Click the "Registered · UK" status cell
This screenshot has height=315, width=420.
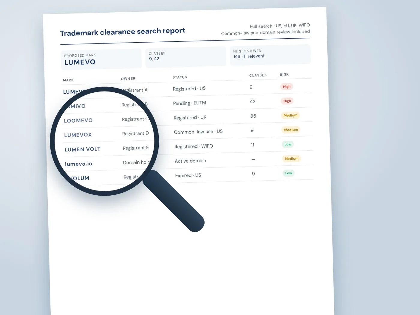pos(190,117)
